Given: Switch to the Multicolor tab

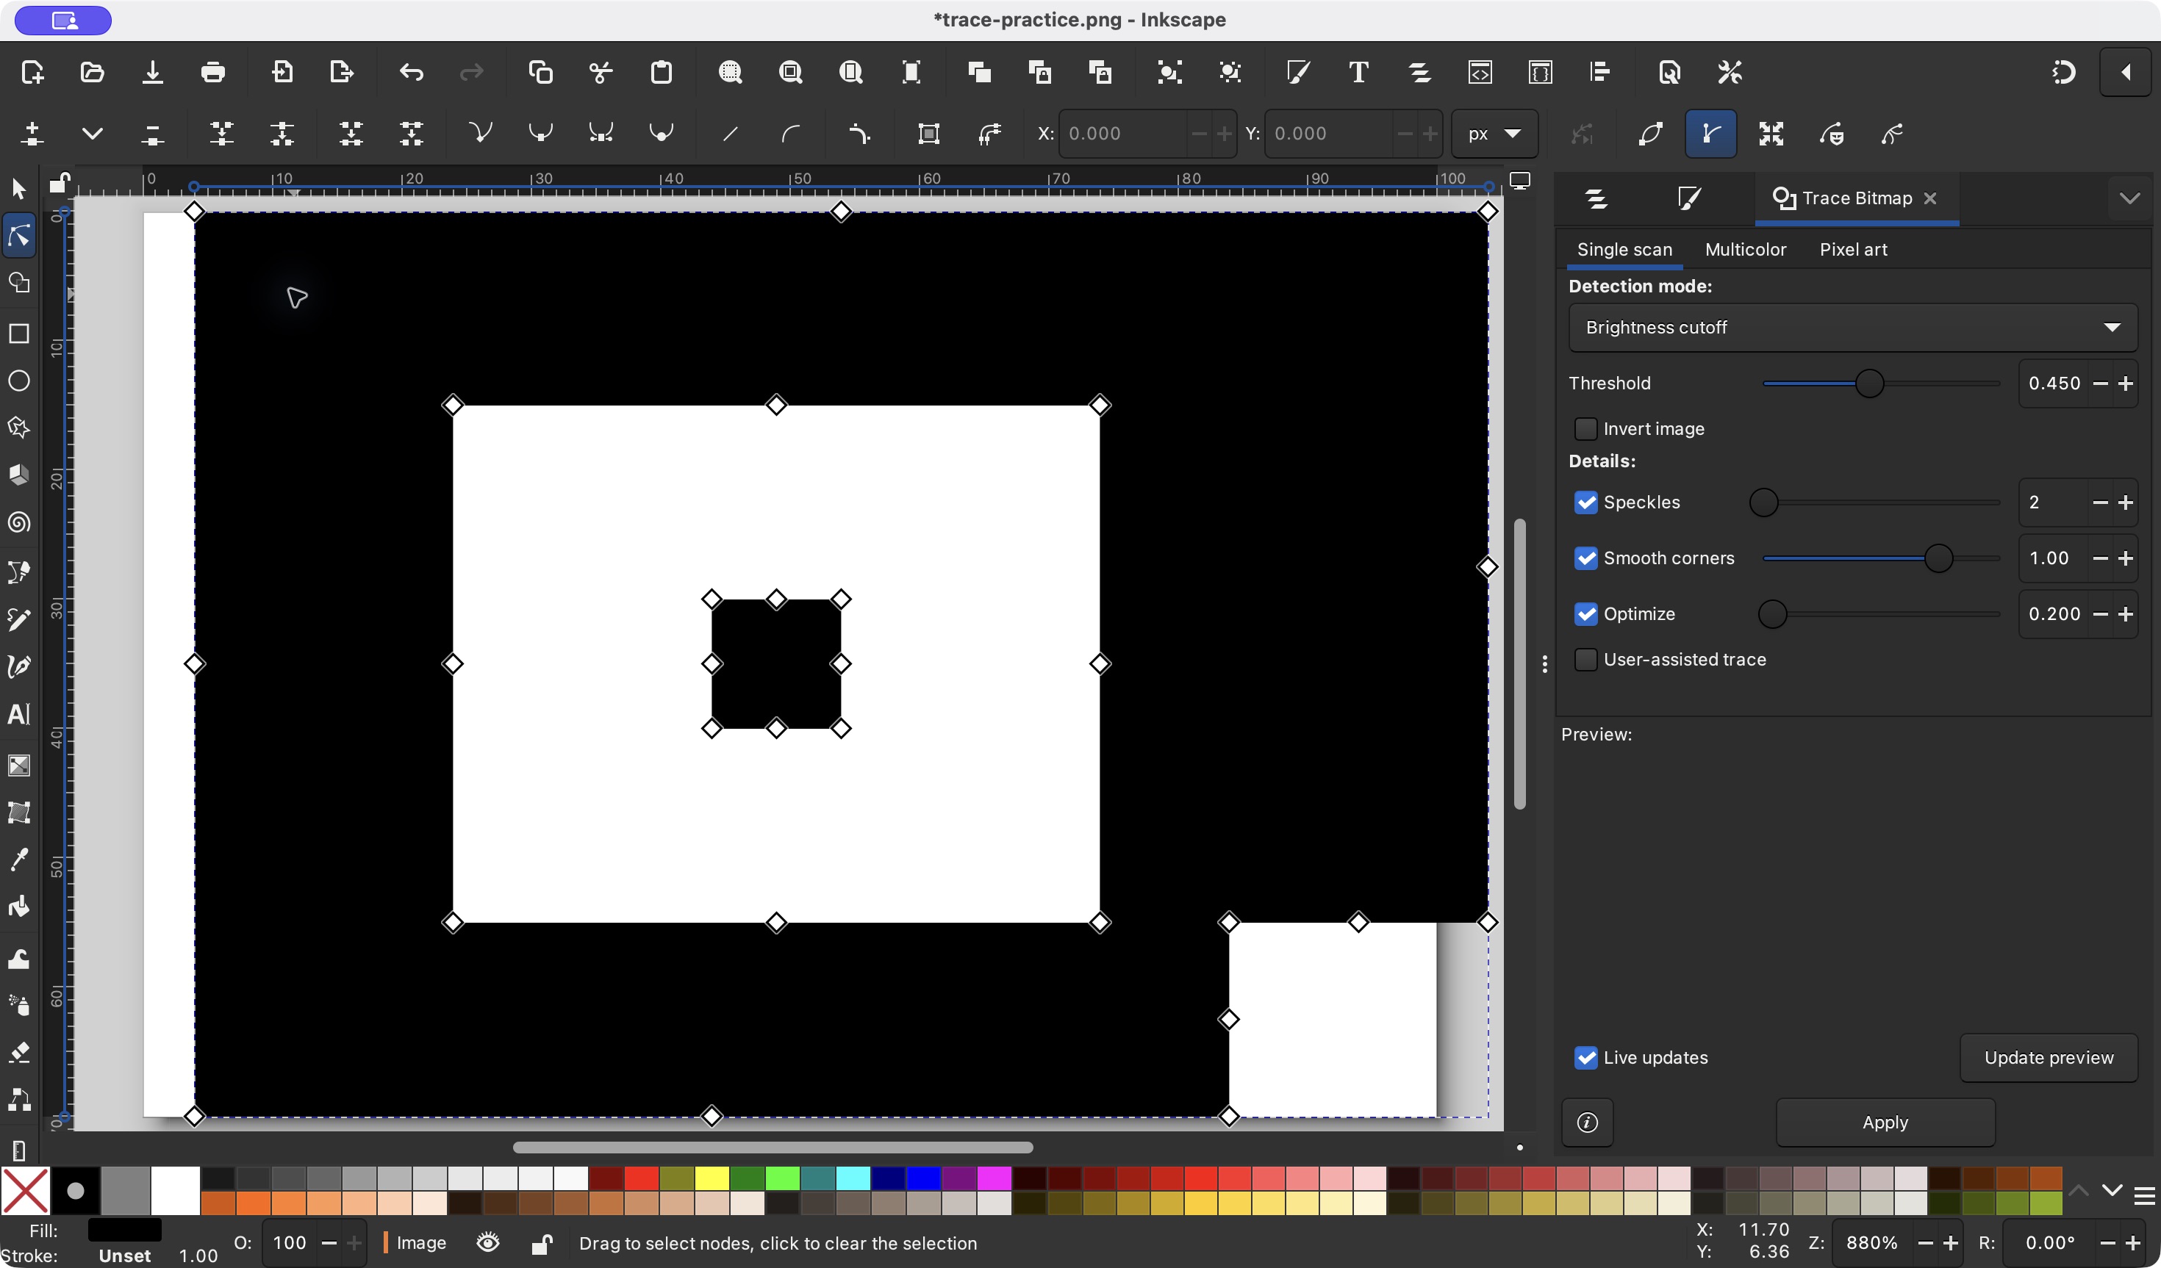Looking at the screenshot, I should coord(1745,250).
